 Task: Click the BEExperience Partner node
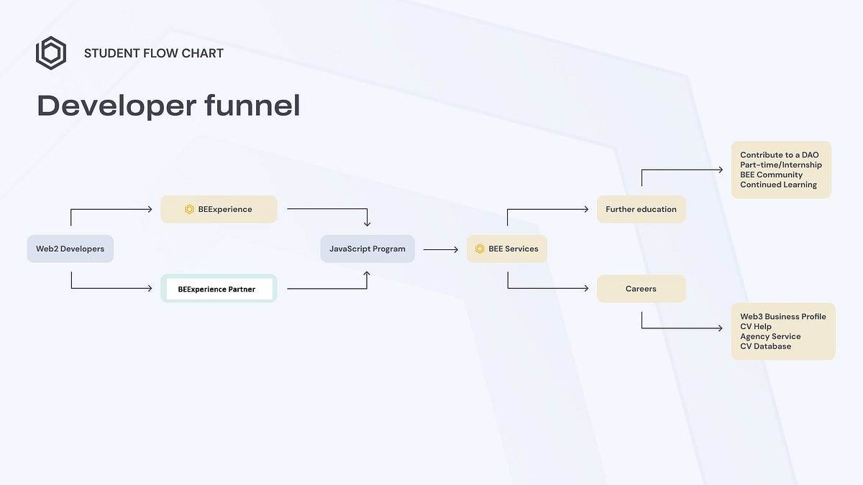click(x=219, y=288)
